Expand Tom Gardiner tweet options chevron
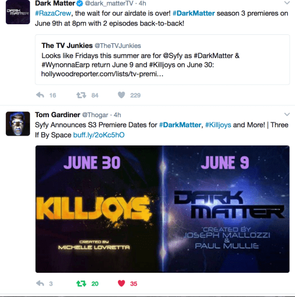The width and height of the screenshot is (295, 297). click(x=287, y=114)
